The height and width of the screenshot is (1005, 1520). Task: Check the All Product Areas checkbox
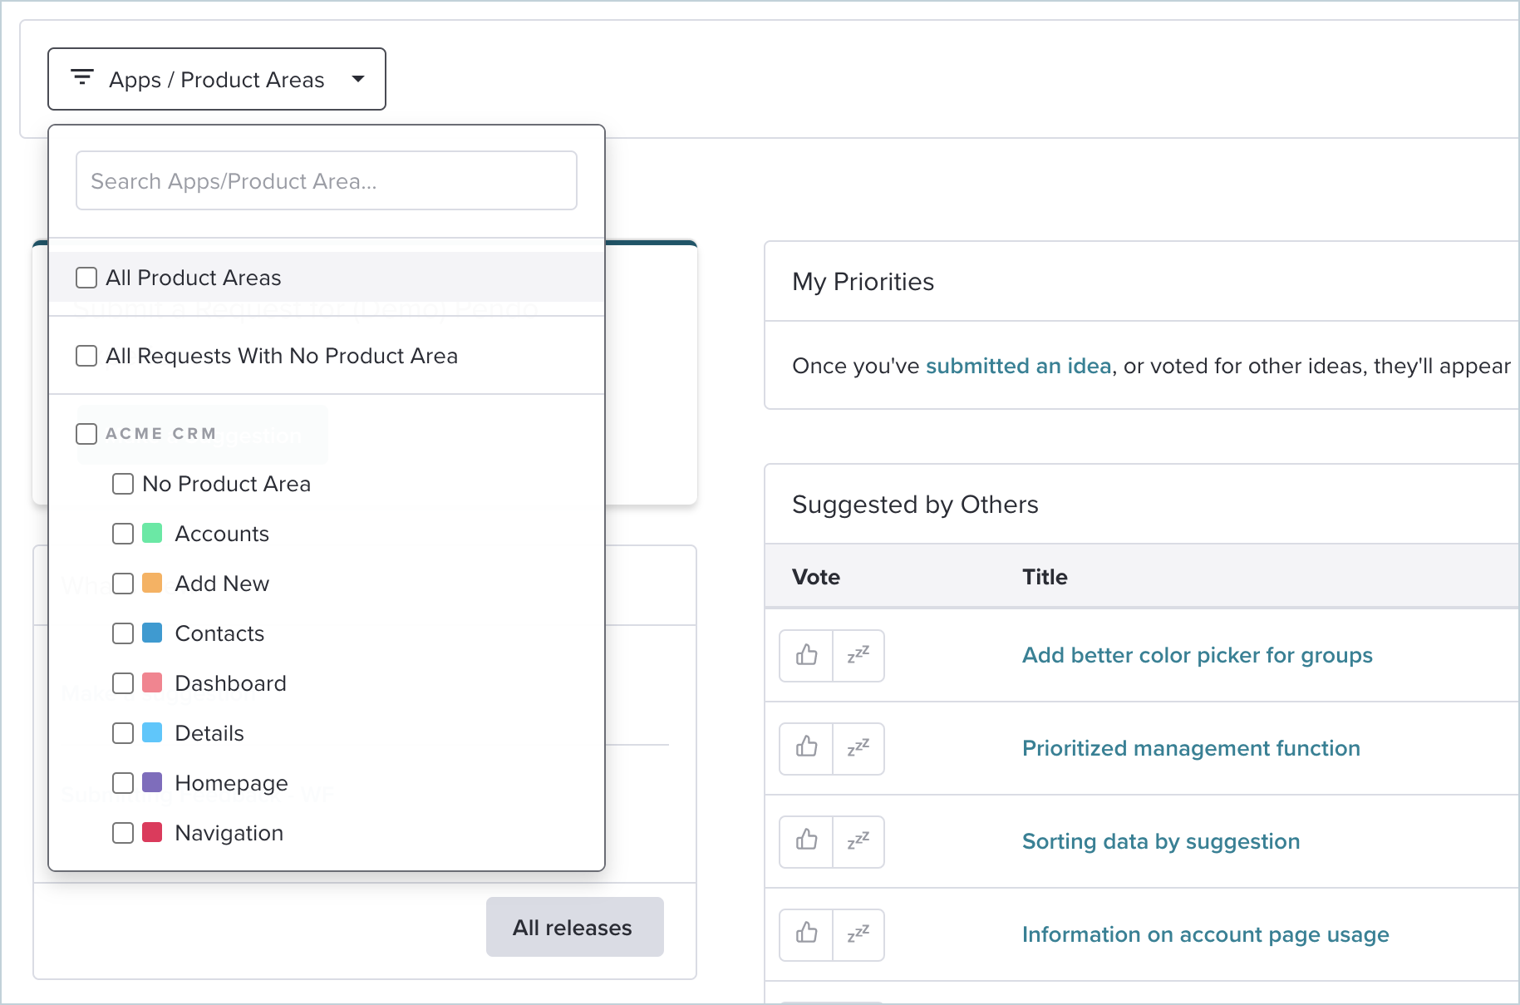86,278
